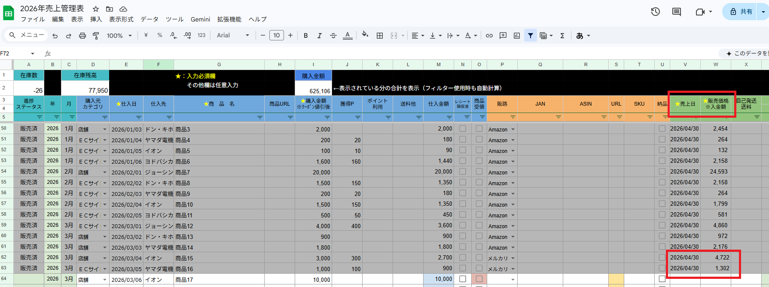The width and height of the screenshot is (769, 287).
Task: Click the fill color paint bucket
Action: [x=365, y=35]
